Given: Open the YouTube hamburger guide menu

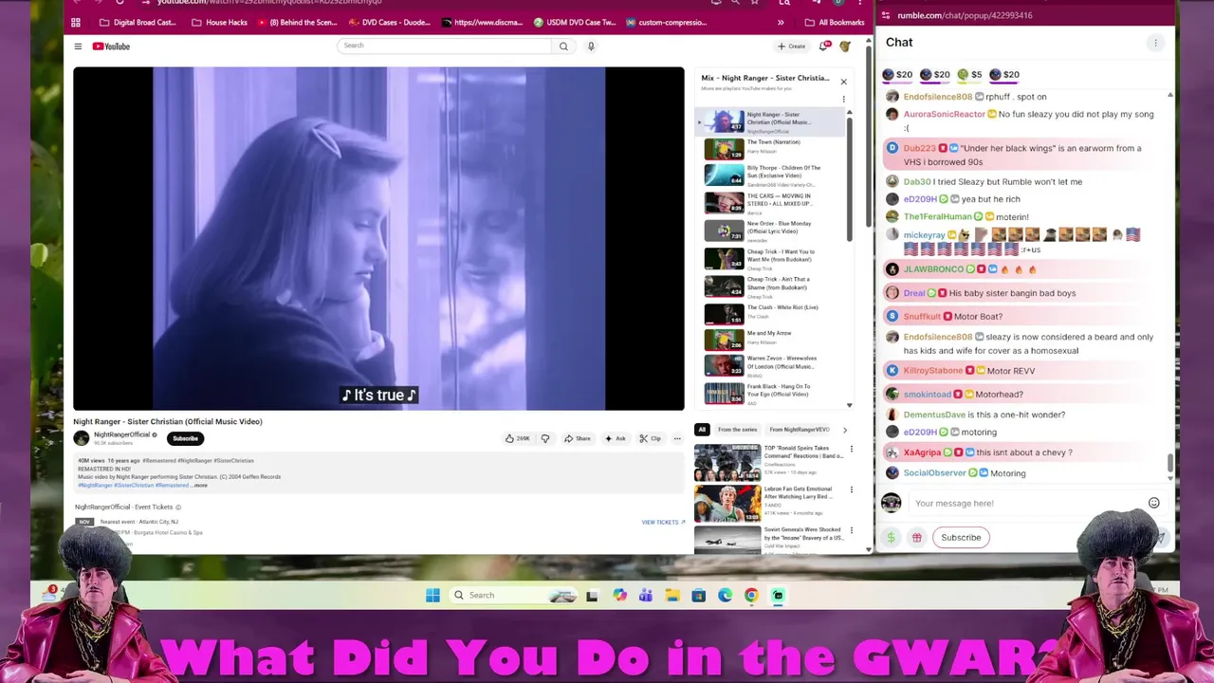Looking at the screenshot, I should click(78, 46).
